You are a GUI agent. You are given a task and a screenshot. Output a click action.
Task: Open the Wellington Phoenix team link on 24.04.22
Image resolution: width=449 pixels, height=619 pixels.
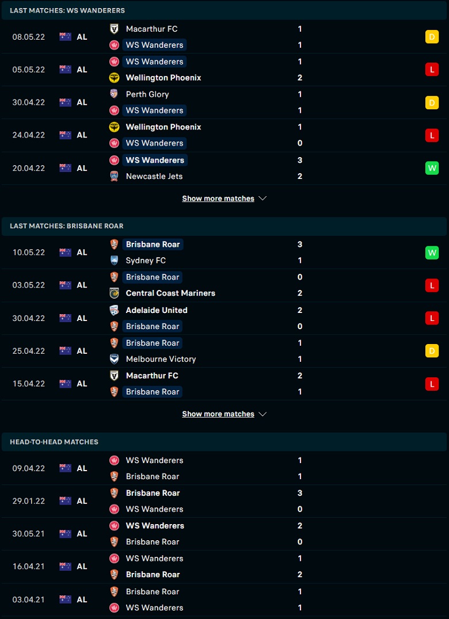tap(163, 127)
